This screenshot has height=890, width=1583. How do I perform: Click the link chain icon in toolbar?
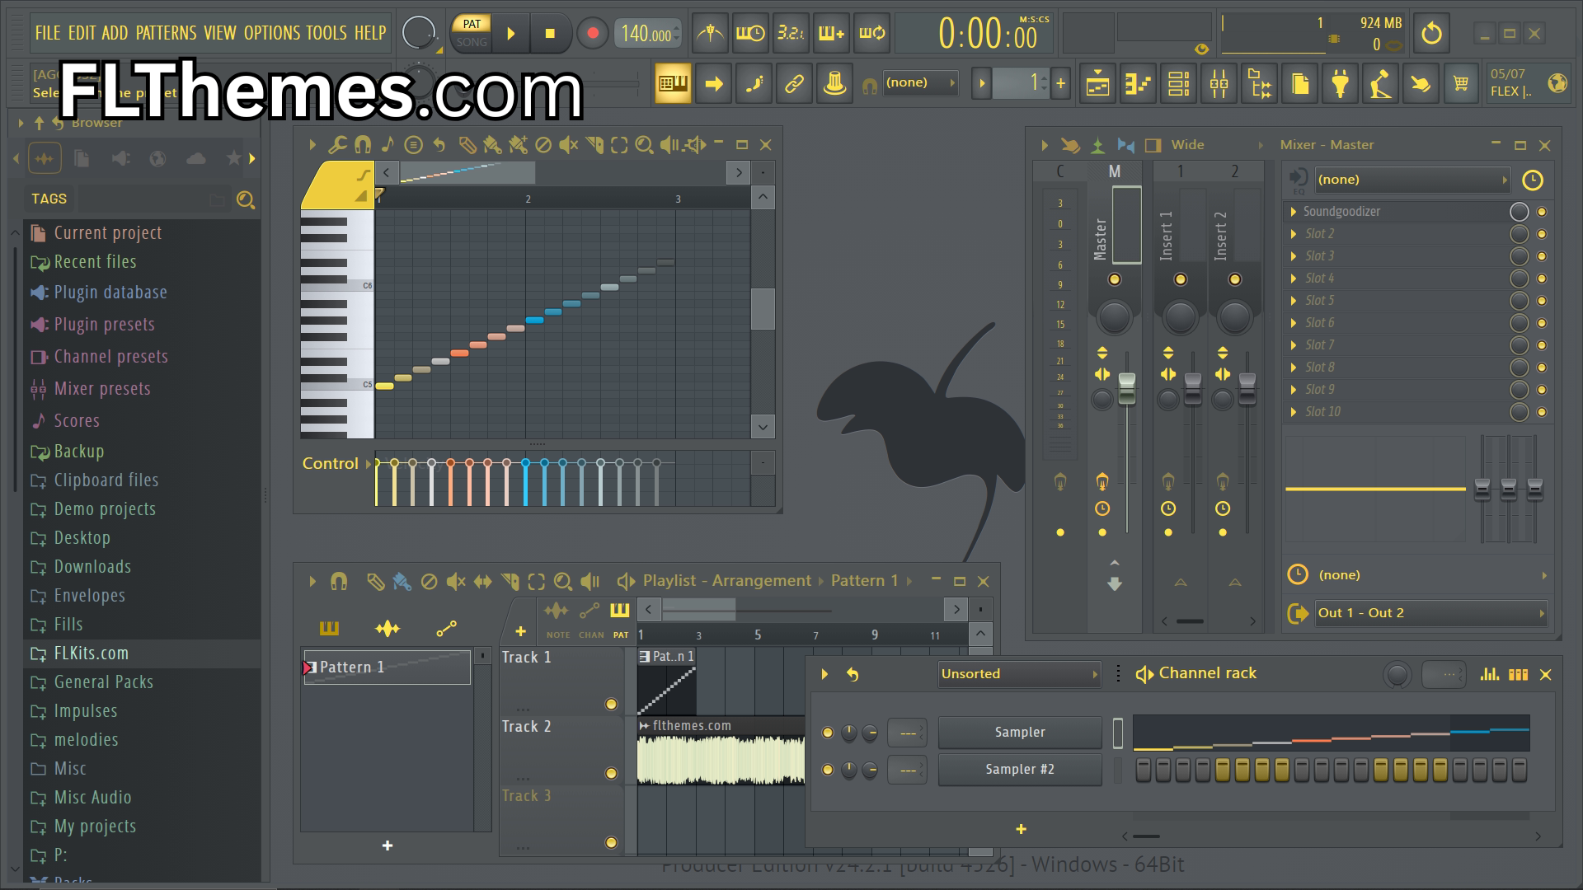pos(794,83)
